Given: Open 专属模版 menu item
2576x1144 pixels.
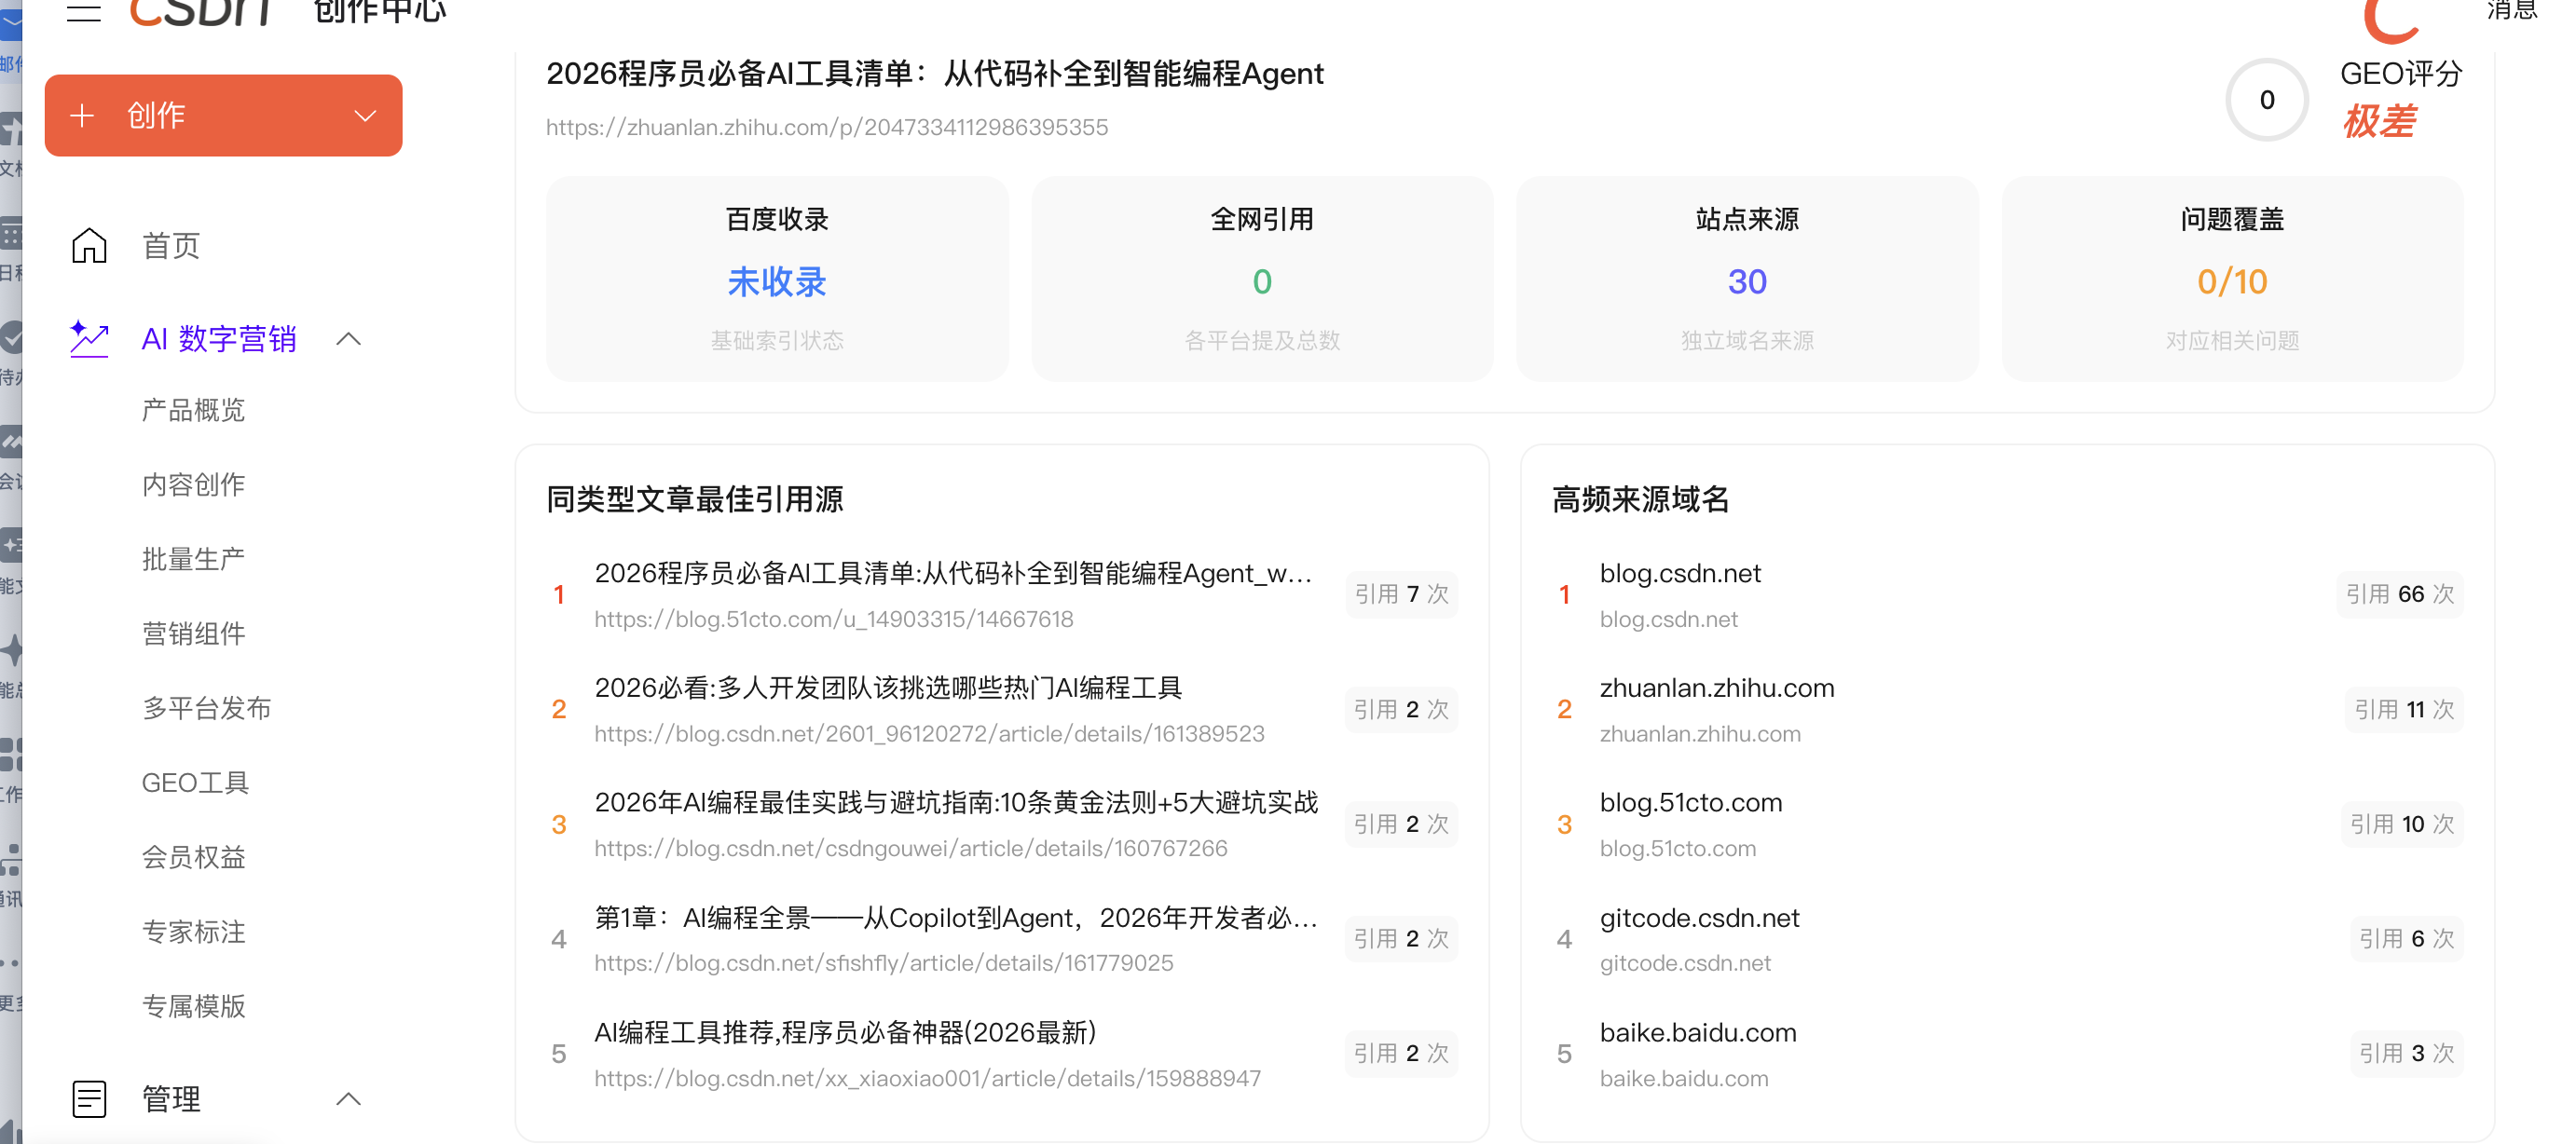Looking at the screenshot, I should point(194,1006).
